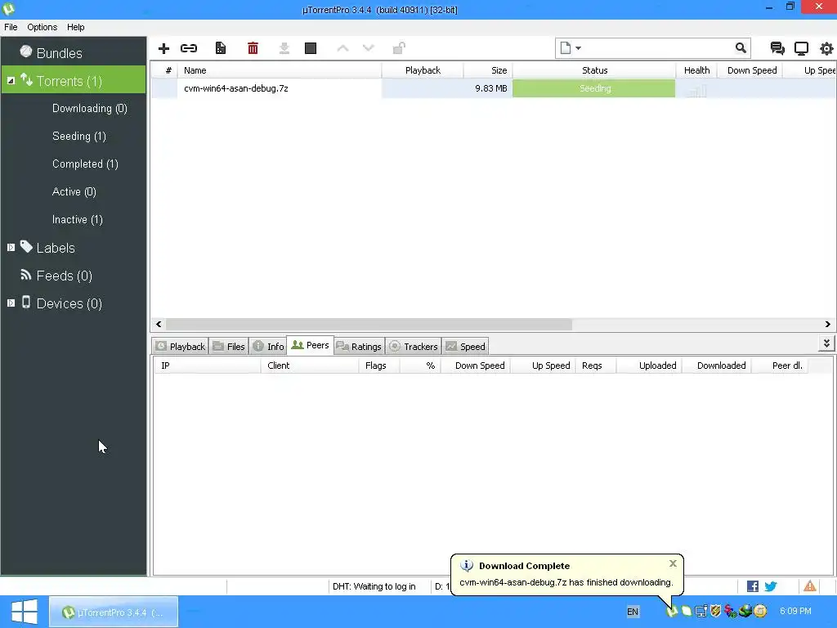Collapse the Torrents tree node
This screenshot has width=837, height=628.
point(11,81)
